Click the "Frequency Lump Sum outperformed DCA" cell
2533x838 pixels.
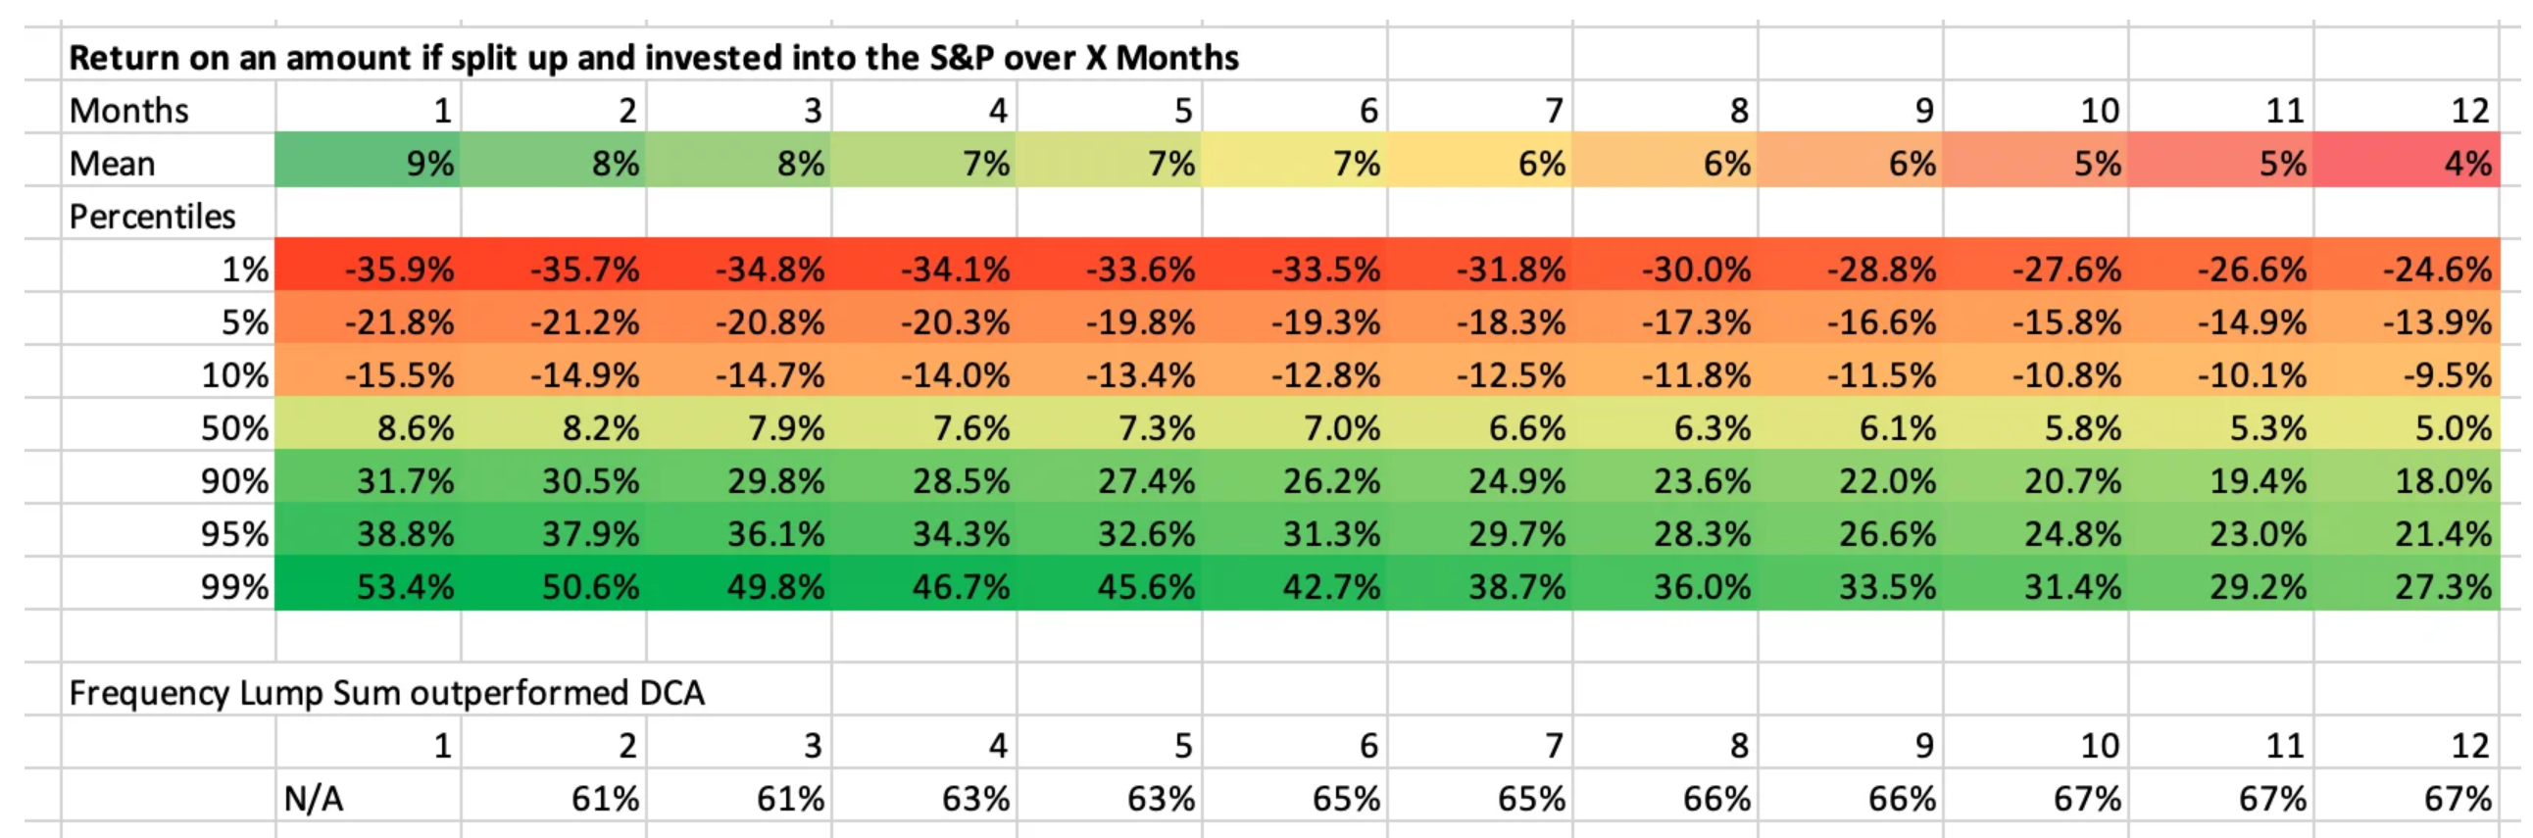pos(386,693)
